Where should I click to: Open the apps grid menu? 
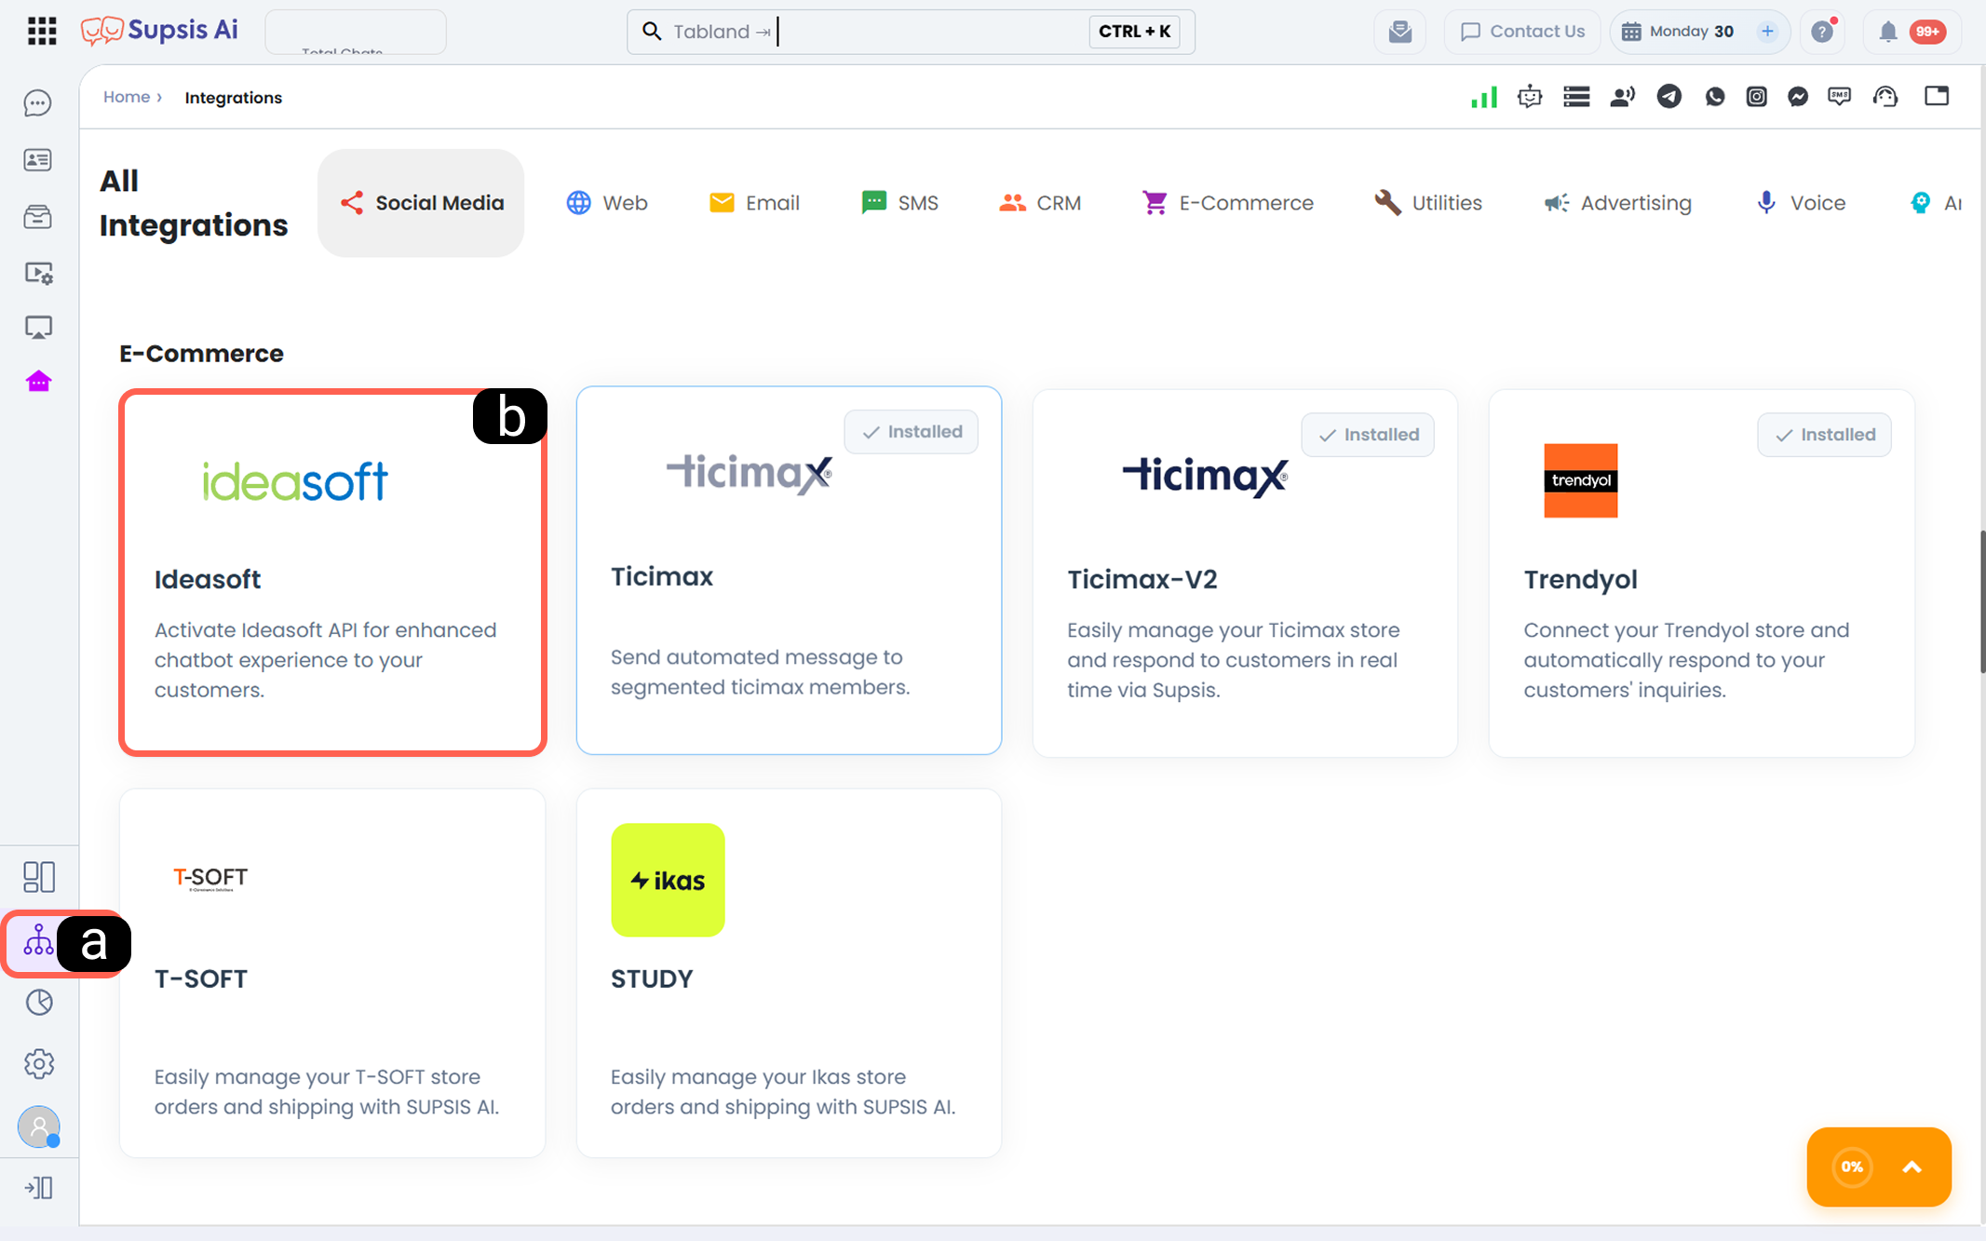(x=42, y=31)
